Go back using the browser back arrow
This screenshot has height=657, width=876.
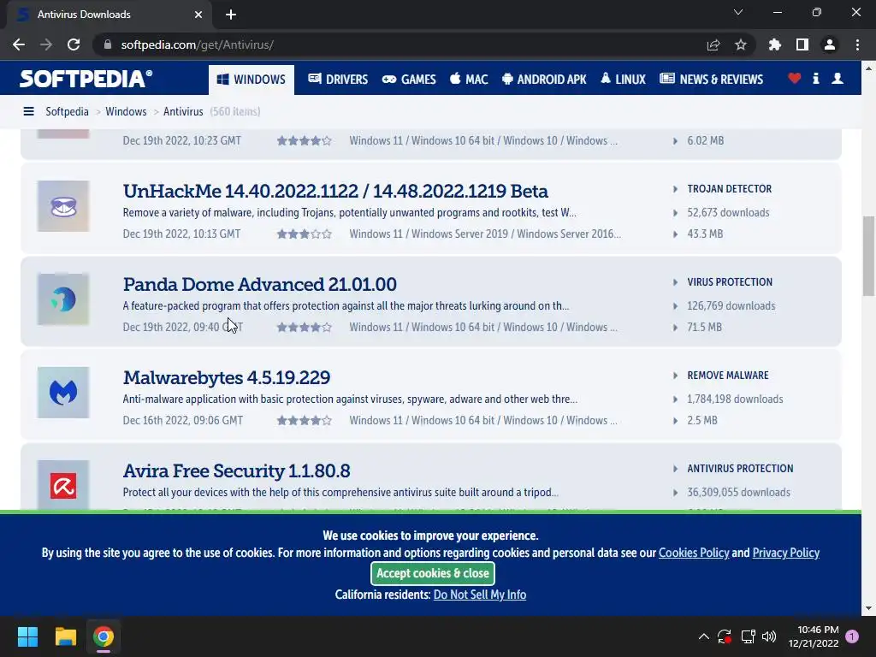tap(19, 44)
